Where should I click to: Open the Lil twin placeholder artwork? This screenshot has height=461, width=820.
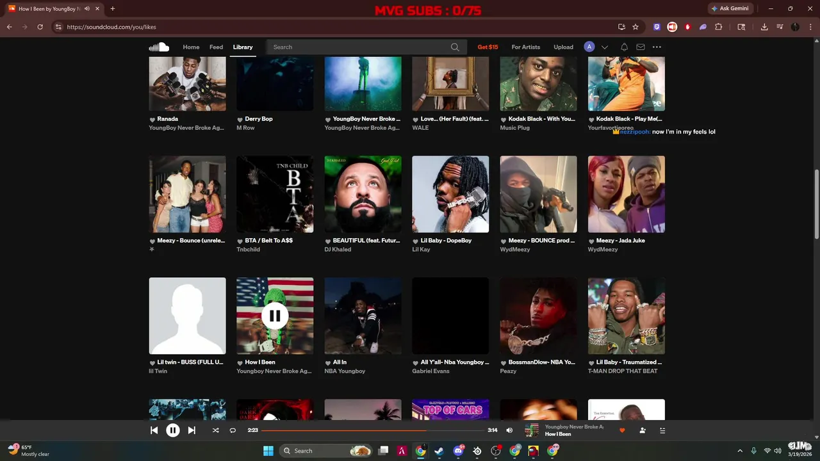click(x=188, y=316)
